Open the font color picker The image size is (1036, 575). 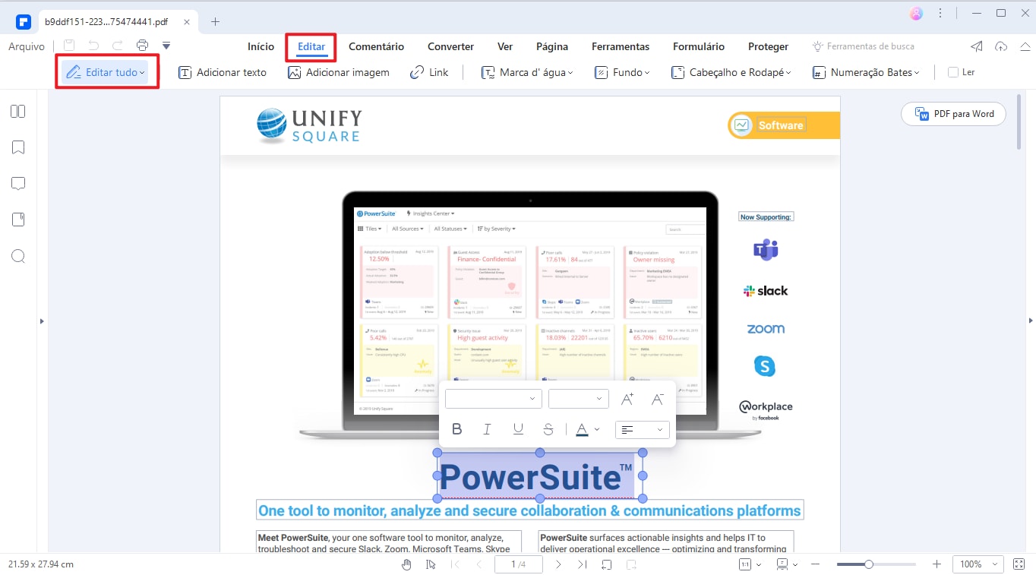[587, 429]
